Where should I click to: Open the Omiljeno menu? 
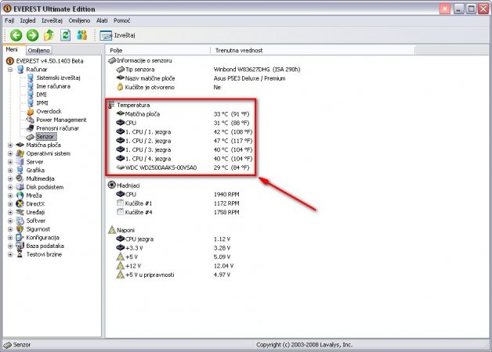79,20
